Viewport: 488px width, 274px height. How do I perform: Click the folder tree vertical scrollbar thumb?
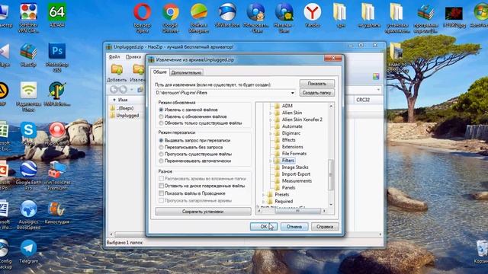[x=330, y=174]
